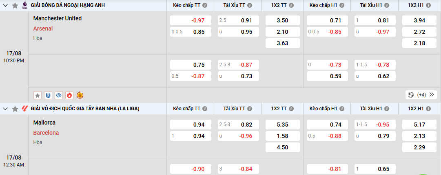Open Kèo chấp TT info in Premier League header
The width and height of the screenshot is (441, 175).
click(x=205, y=5)
